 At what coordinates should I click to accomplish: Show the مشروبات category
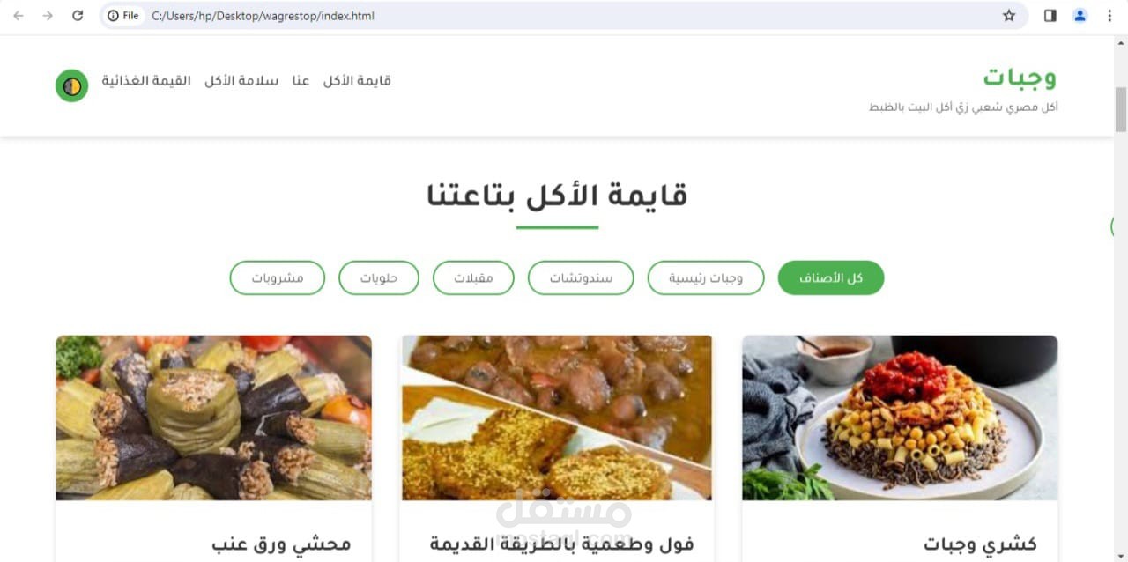pyautogui.click(x=278, y=278)
